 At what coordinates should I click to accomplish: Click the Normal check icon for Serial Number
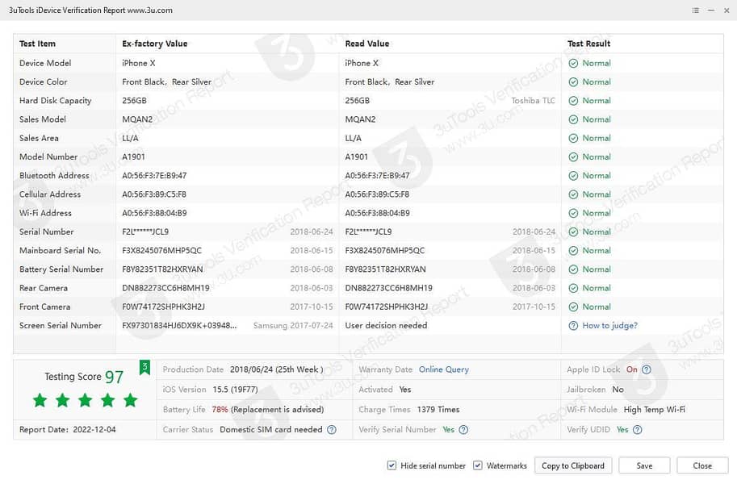tap(573, 232)
